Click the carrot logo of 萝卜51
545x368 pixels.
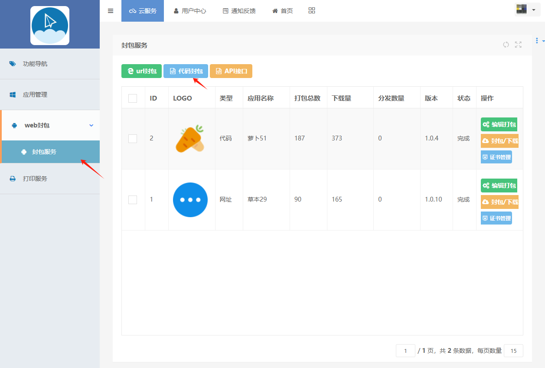pos(190,139)
